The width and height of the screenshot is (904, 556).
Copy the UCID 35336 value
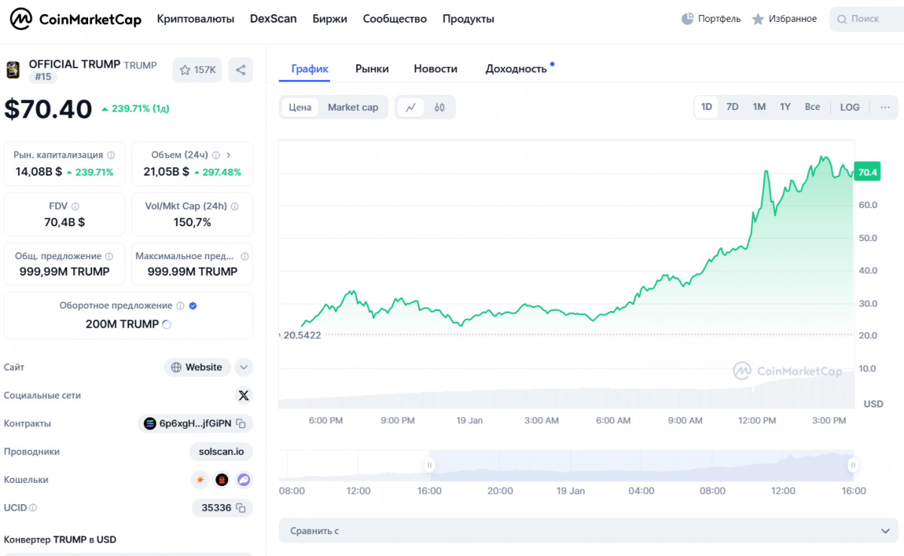click(241, 508)
